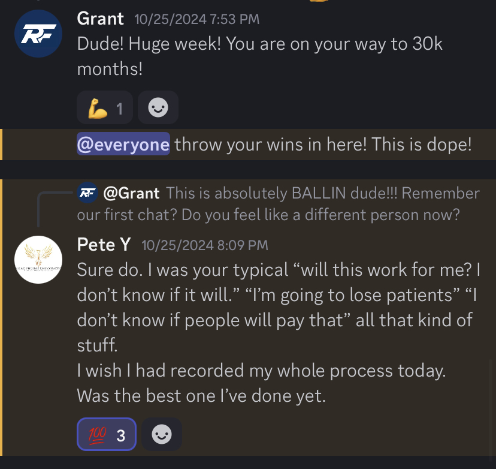Image resolution: width=496 pixels, height=469 pixels.
Task: Open Pete Y's phoenix profile avatar
Action: tap(38, 260)
